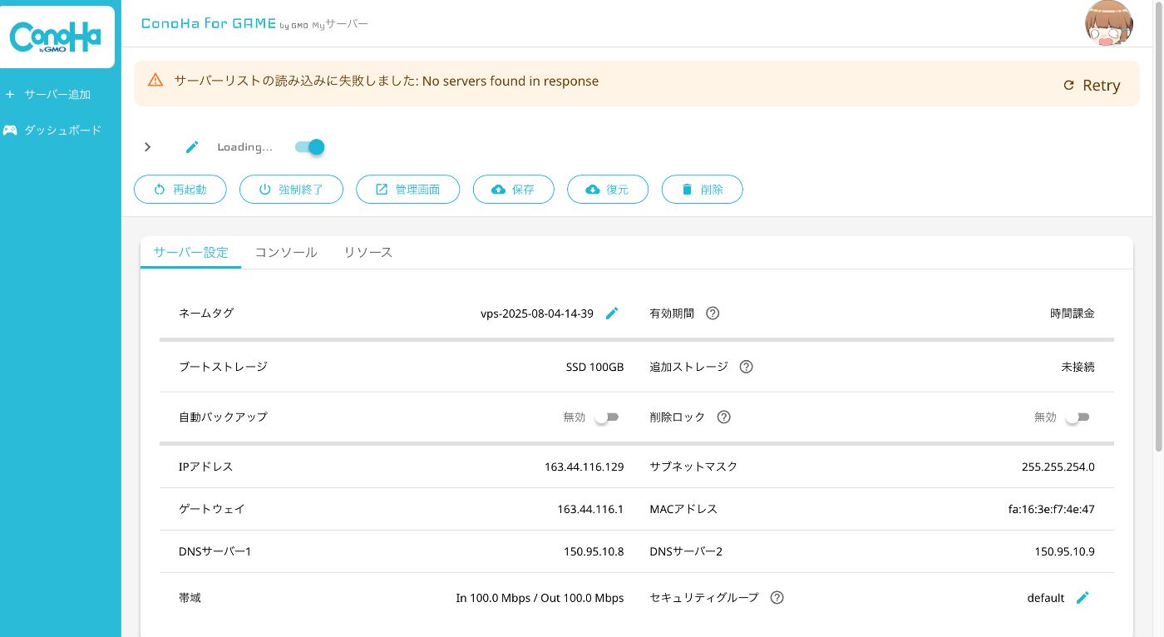Edit the name tag vps-2025-08-04-14-39 pencil icon
This screenshot has width=1164, height=637.
pyautogui.click(x=612, y=314)
